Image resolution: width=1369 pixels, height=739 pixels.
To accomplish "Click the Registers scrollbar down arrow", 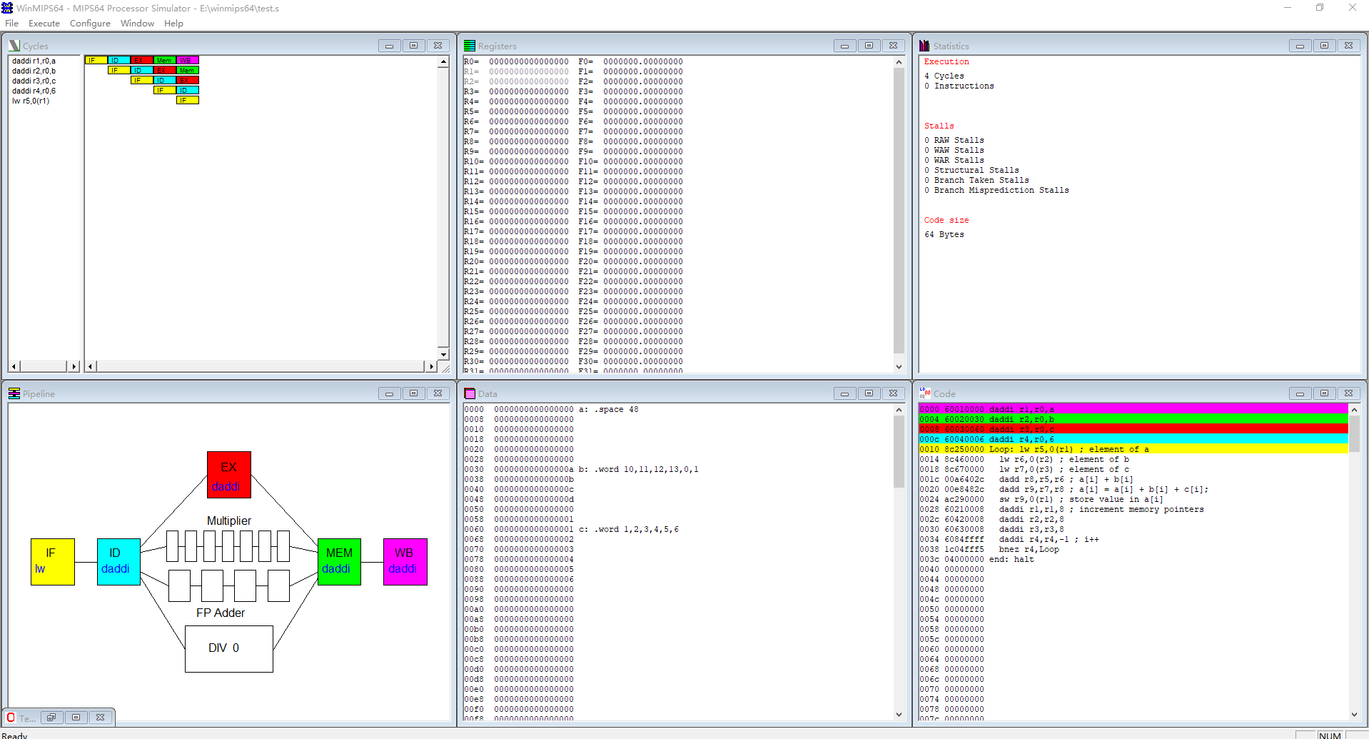I will (899, 365).
